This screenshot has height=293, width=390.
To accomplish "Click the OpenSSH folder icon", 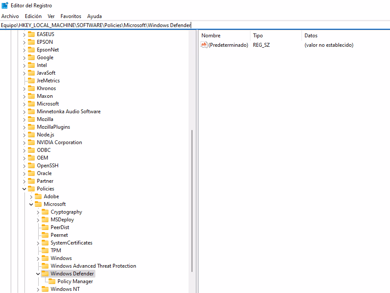I will 31,166.
